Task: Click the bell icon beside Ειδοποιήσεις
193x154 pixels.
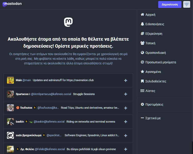Action: 142,24
